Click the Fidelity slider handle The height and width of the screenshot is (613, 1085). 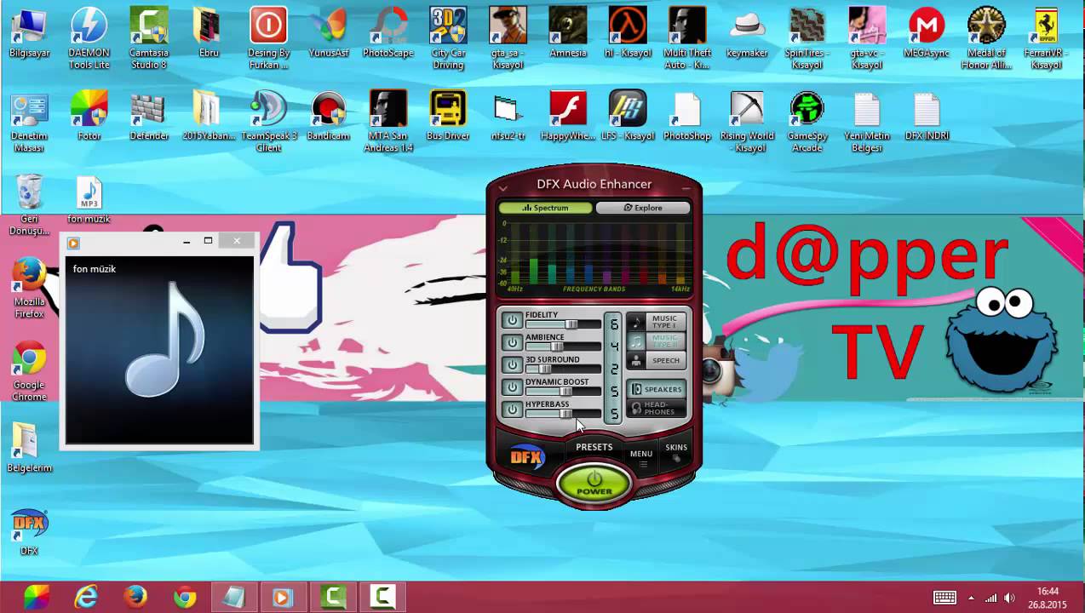click(x=571, y=324)
